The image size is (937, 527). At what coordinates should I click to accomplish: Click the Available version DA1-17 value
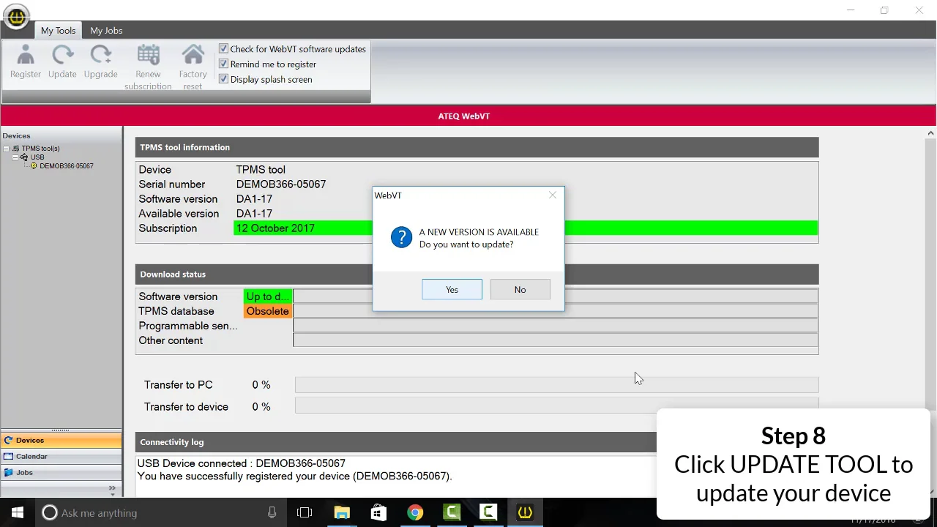[x=254, y=214]
